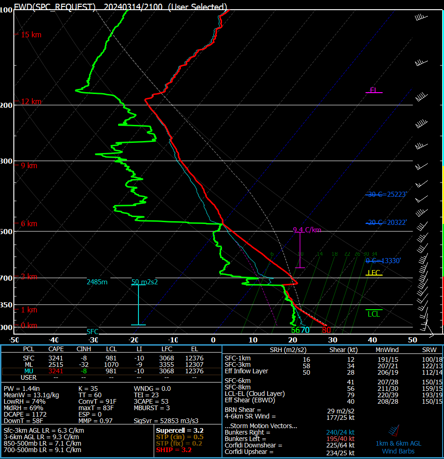Click the 1km & 6km AGL wind barb icon
This screenshot has height=459, width=444.
[x=394, y=430]
